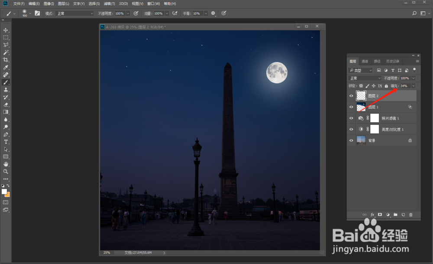Open layer filter 类型 dropdown
The width and height of the screenshot is (433, 264).
point(360,70)
